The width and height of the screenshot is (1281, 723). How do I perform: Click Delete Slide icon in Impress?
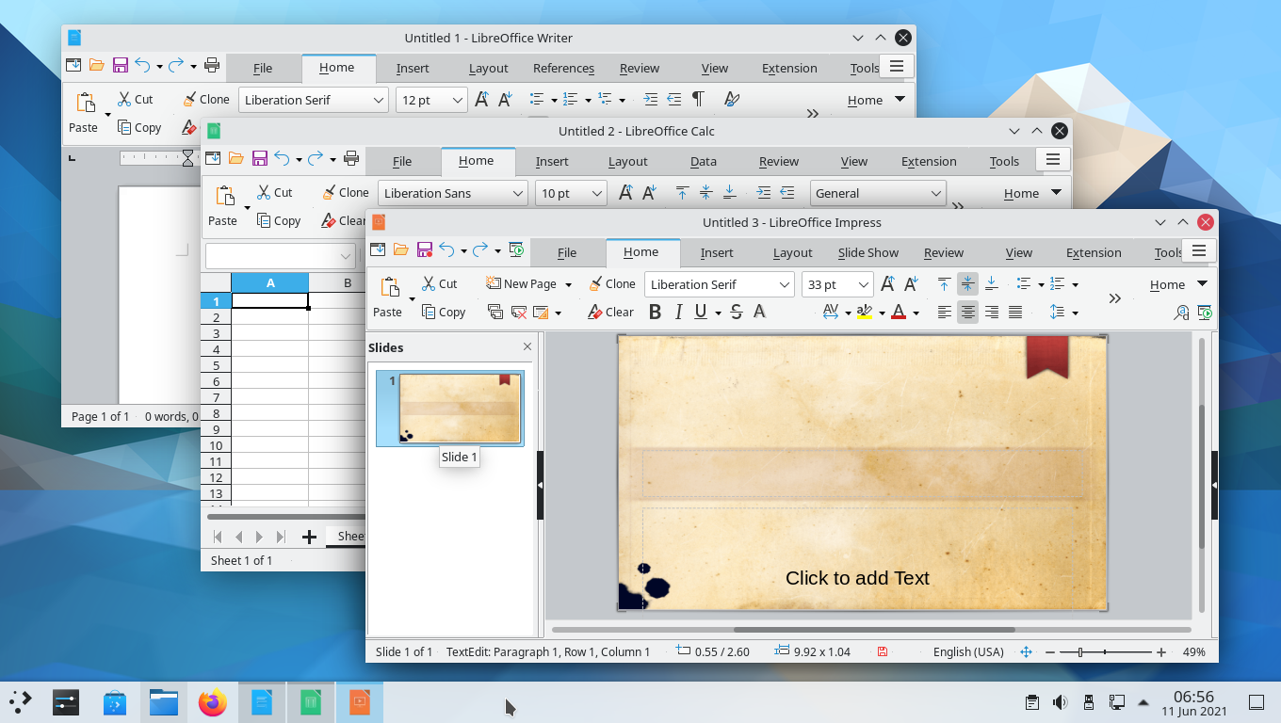coord(518,312)
